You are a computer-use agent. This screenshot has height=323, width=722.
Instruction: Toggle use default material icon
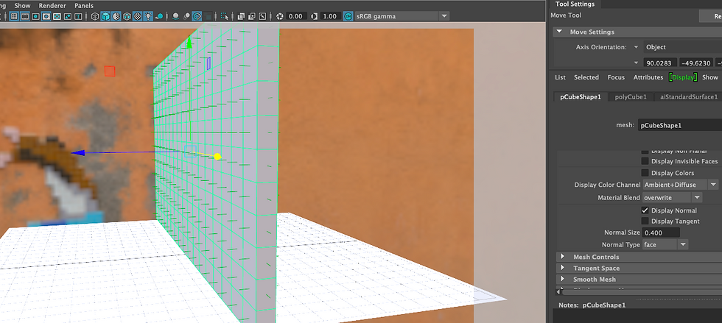pyautogui.click(x=116, y=16)
